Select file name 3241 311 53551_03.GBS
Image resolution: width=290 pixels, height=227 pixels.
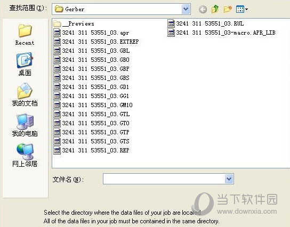[95, 78]
